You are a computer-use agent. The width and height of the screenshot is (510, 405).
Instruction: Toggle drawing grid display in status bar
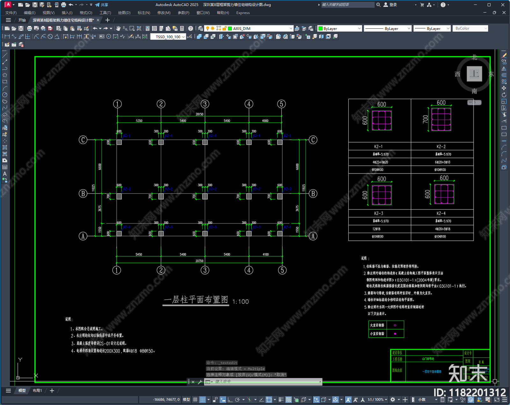click(195, 400)
